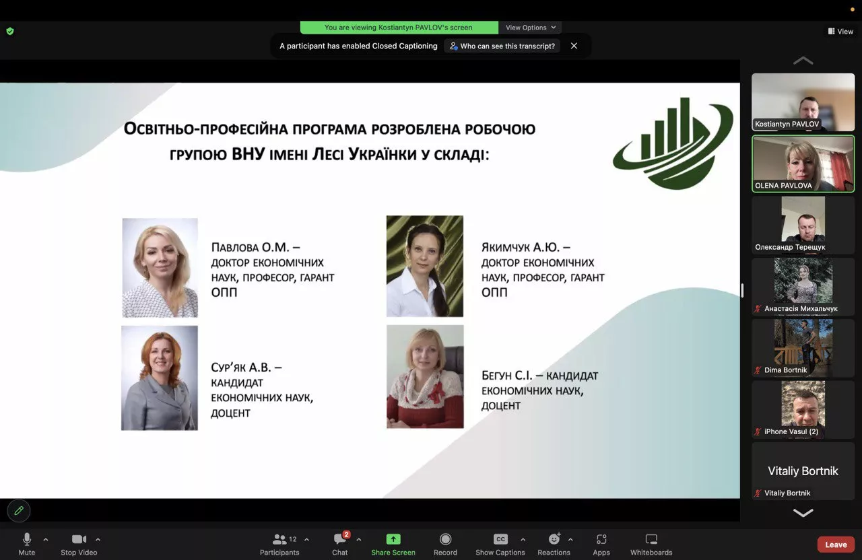The width and height of the screenshot is (862, 560).
Task: Open the View menu in top-right corner
Action: [x=840, y=31]
